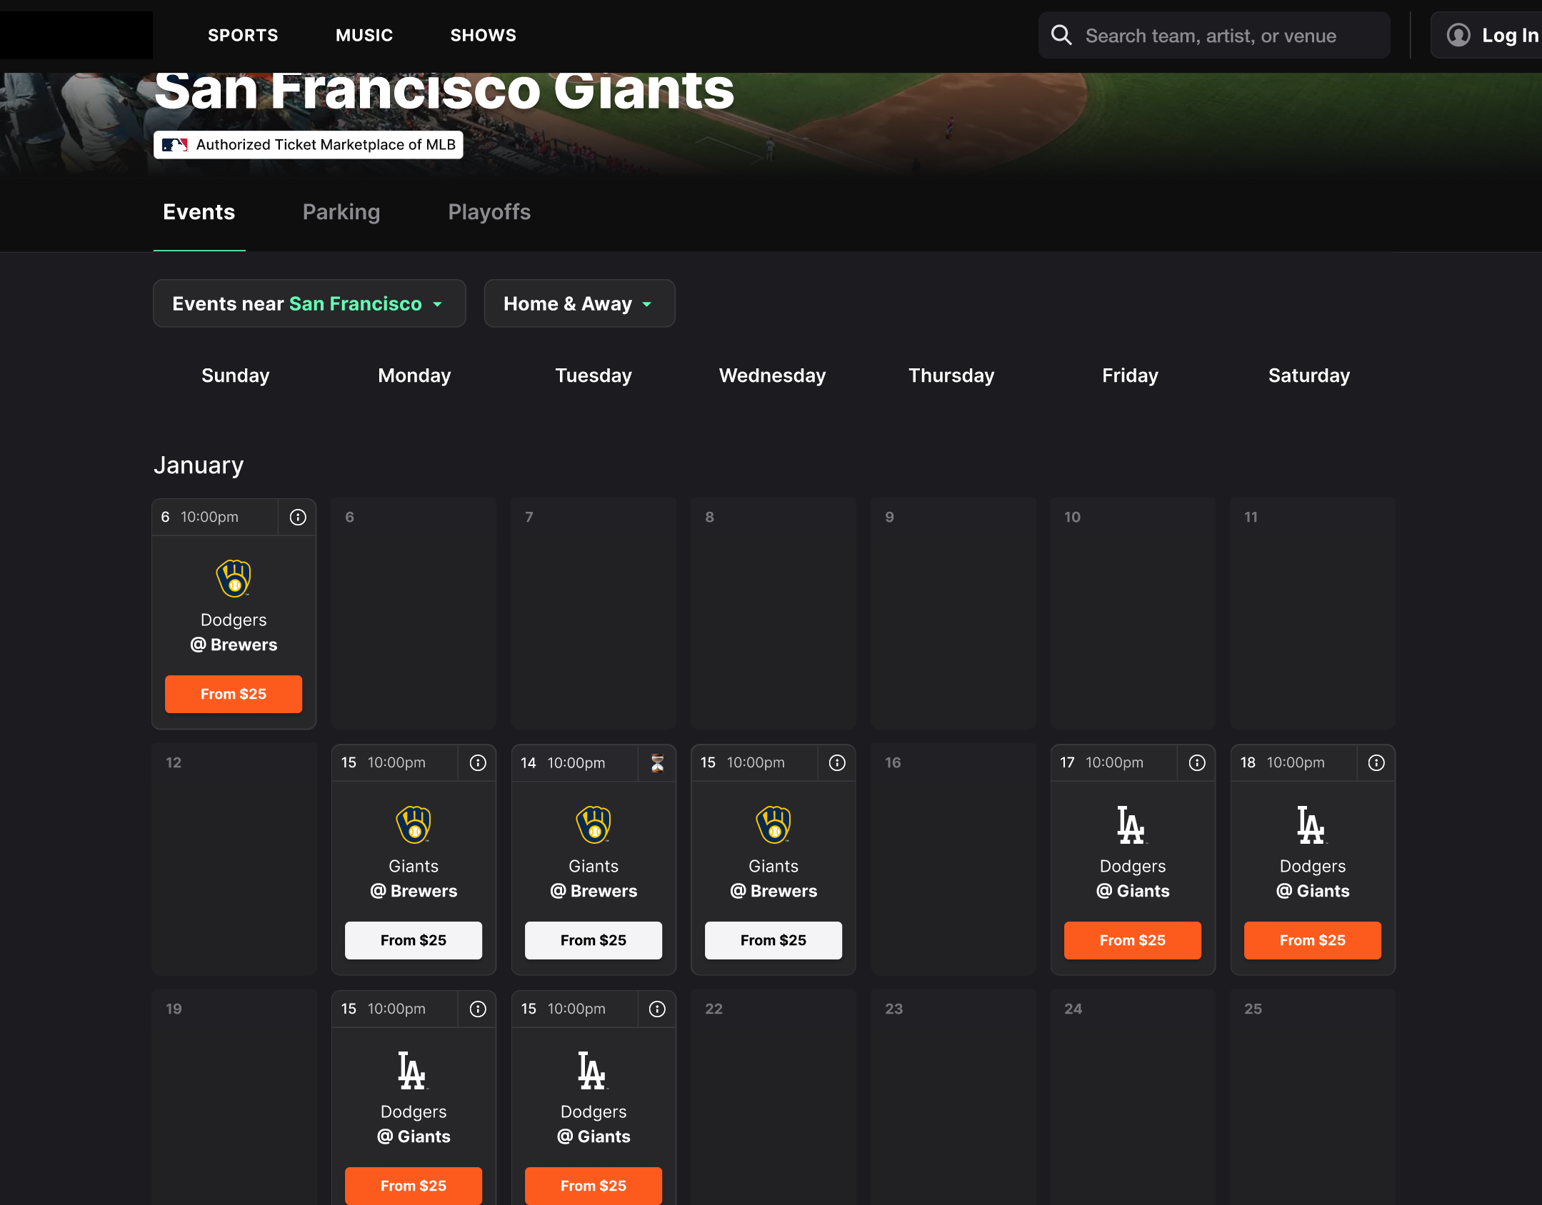This screenshot has width=1542, height=1205.
Task: Expand Events near San Francisco dropdown
Action: coord(309,303)
